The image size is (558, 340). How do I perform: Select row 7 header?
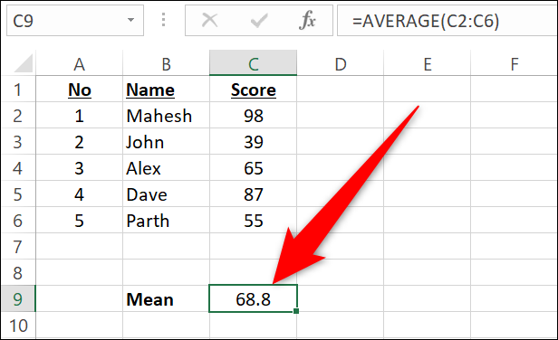pos(18,247)
